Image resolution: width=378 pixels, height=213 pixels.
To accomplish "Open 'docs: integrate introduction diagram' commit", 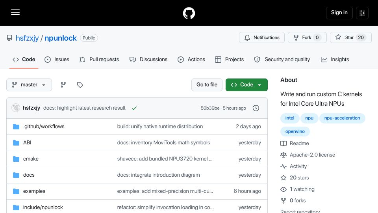I will pos(158,175).
